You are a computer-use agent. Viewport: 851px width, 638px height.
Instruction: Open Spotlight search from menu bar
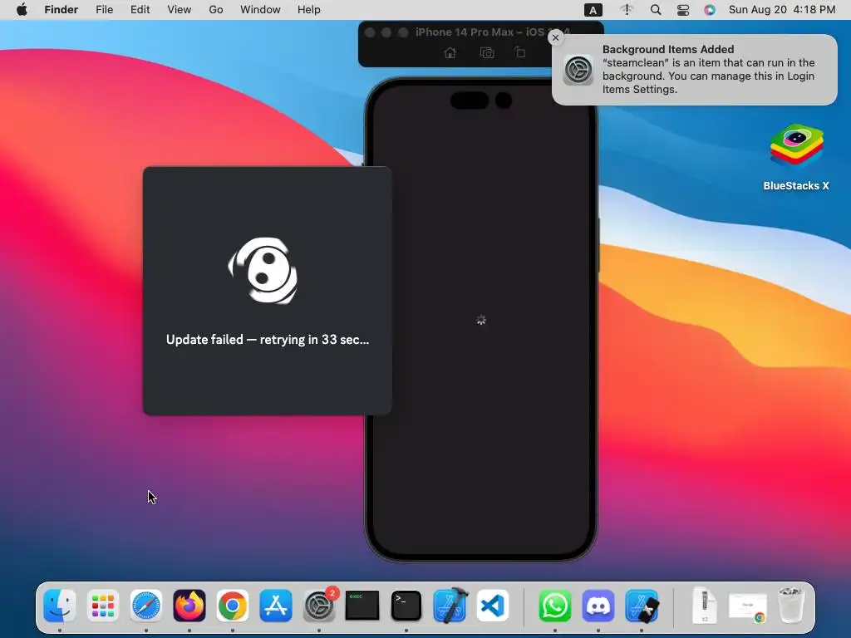(x=656, y=10)
